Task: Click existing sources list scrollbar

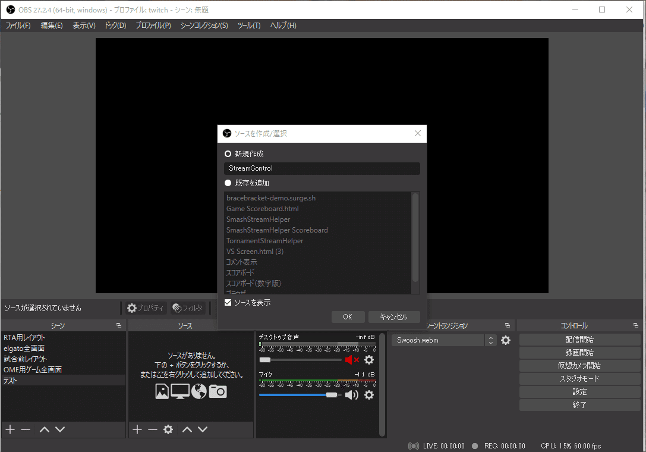Action: click(415, 237)
